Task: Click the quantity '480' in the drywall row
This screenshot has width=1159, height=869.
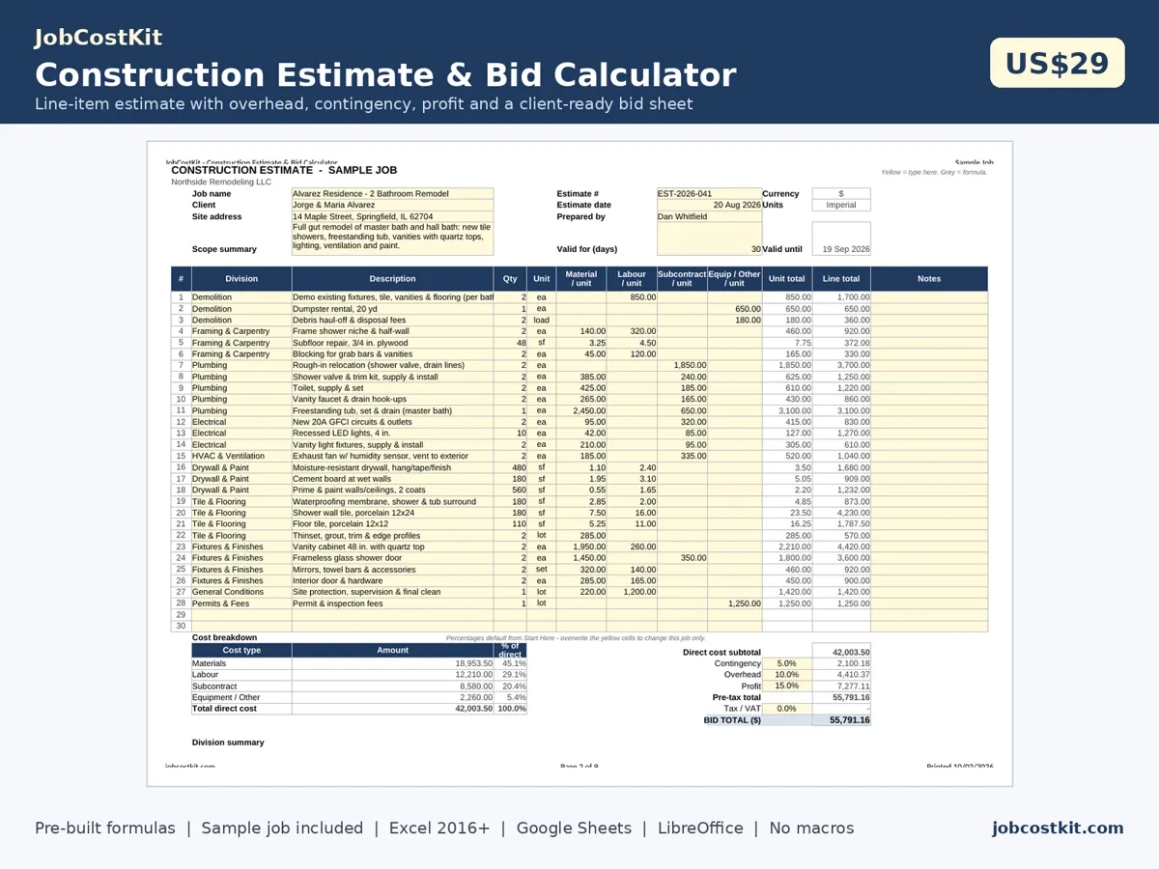Action: (510, 467)
